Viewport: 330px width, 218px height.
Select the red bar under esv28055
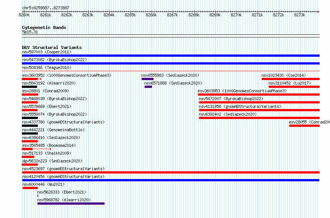304,126
